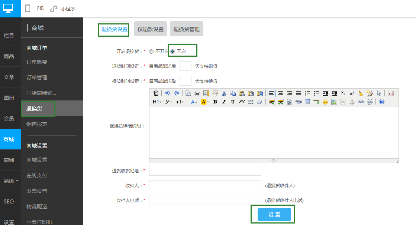Image resolution: width=416 pixels, height=225 pixels.
Task: Apply subscript formatting
Action: [343, 93]
